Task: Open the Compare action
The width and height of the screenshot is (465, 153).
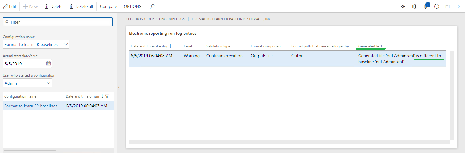Action: [x=108, y=6]
